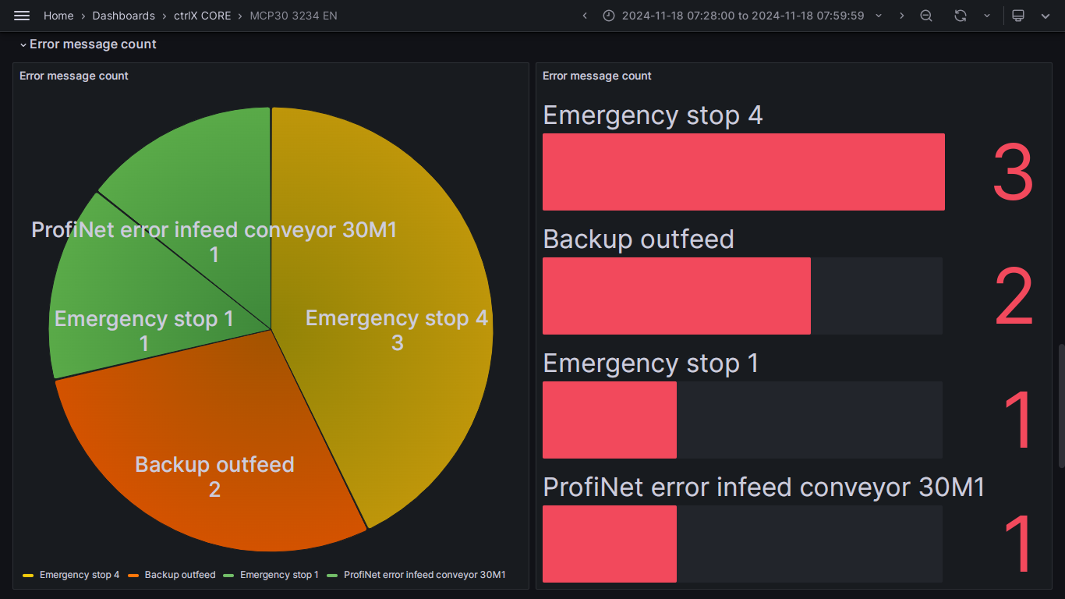1065x599 pixels.
Task: Switch to kiosk display view mode
Action: click(1017, 16)
